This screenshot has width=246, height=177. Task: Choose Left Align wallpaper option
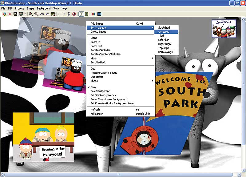[x=166, y=40]
